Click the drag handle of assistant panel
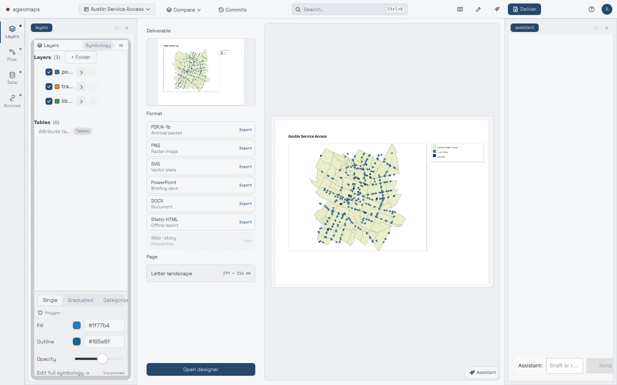617x385 pixels. click(596, 28)
